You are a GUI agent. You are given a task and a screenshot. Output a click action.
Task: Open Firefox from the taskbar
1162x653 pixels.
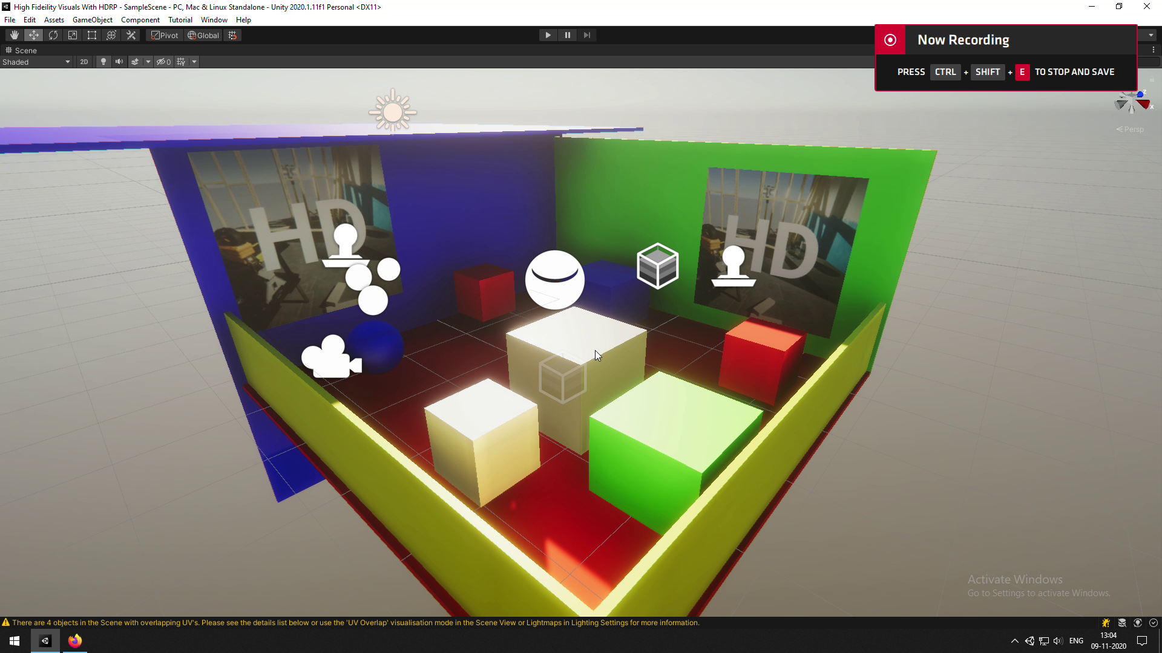tap(74, 641)
